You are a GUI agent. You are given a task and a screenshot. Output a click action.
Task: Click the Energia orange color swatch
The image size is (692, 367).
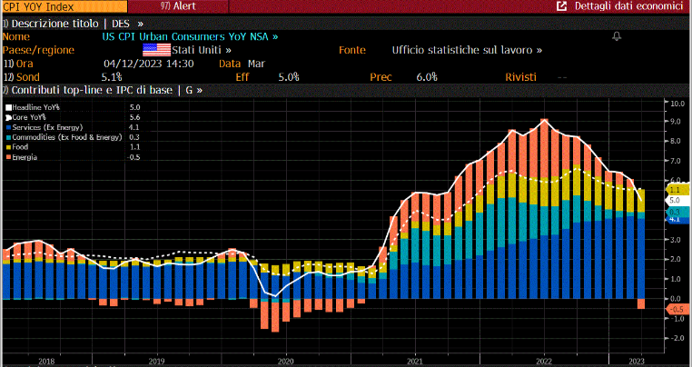click(x=9, y=157)
